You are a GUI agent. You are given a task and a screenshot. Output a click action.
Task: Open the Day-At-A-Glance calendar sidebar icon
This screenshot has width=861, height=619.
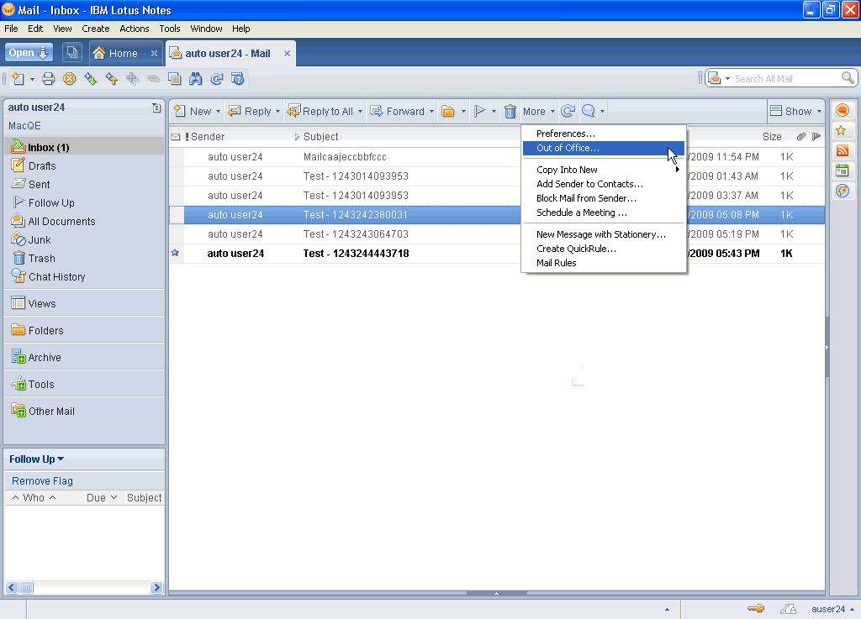pyautogui.click(x=842, y=170)
